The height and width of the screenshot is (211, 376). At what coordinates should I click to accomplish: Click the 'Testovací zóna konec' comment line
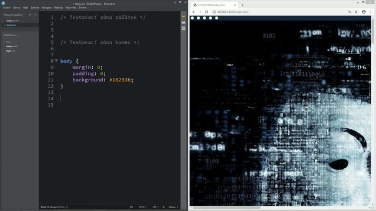[100, 42]
